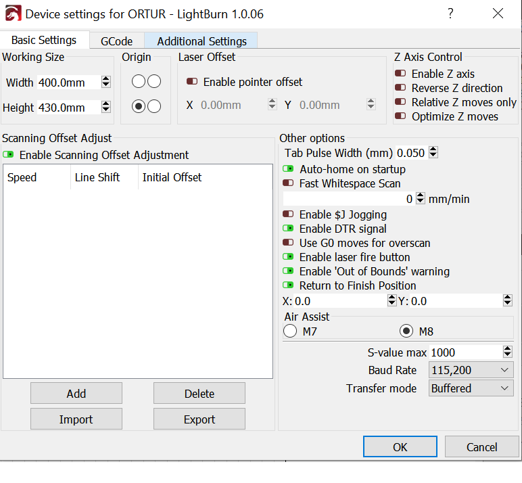Image resolution: width=522 pixels, height=483 pixels.
Task: Toggle Enable Z axis switch
Action: (400, 73)
